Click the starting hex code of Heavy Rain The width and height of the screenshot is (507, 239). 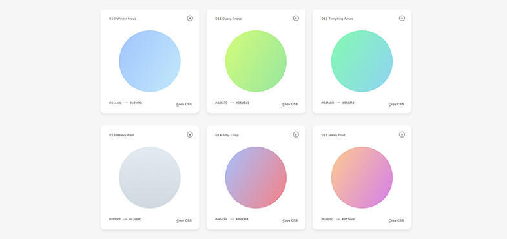115,219
